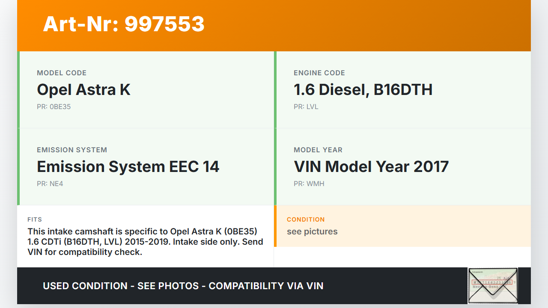Click the FITS section label
The width and height of the screenshot is (548, 308).
click(35, 219)
